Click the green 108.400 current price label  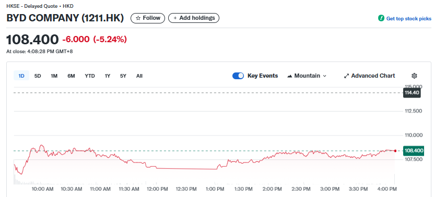pyautogui.click(x=414, y=151)
